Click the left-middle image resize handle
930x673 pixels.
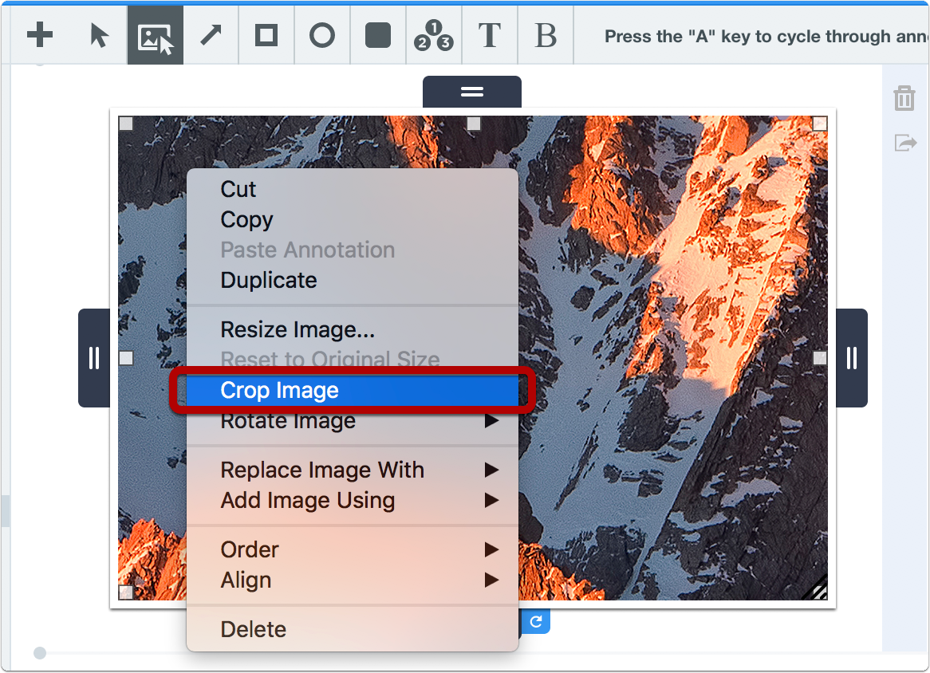click(x=126, y=358)
